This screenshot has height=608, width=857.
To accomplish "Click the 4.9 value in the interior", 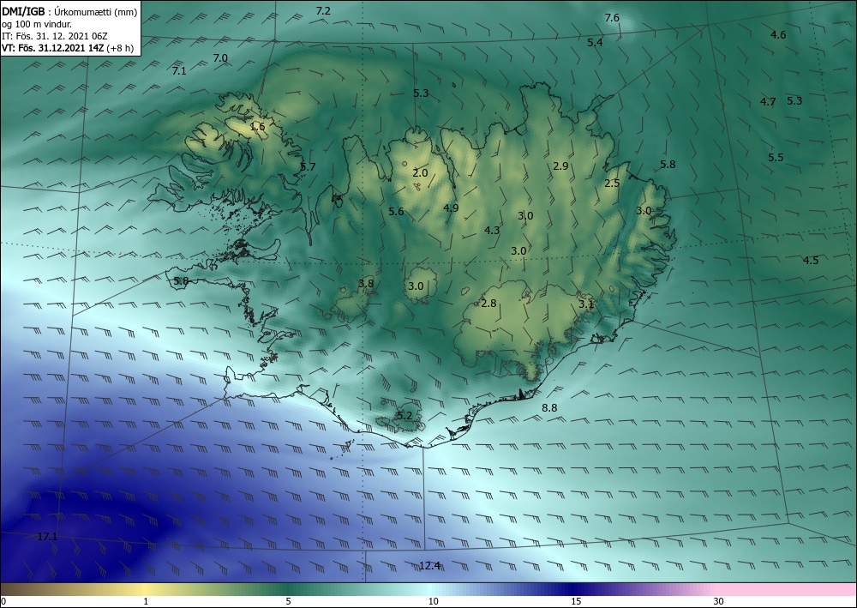I will click(x=451, y=208).
